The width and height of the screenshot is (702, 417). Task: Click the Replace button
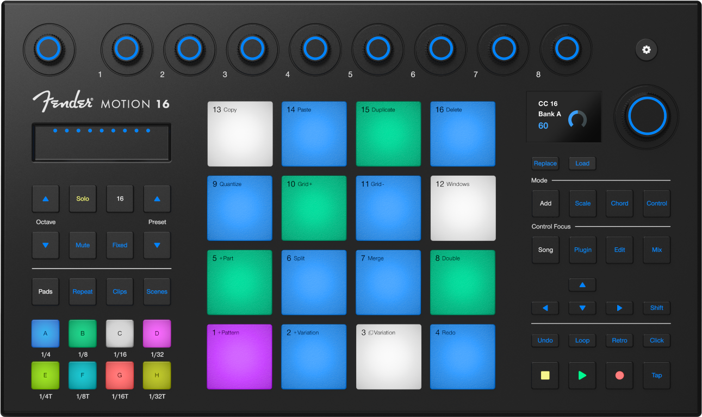coord(545,163)
